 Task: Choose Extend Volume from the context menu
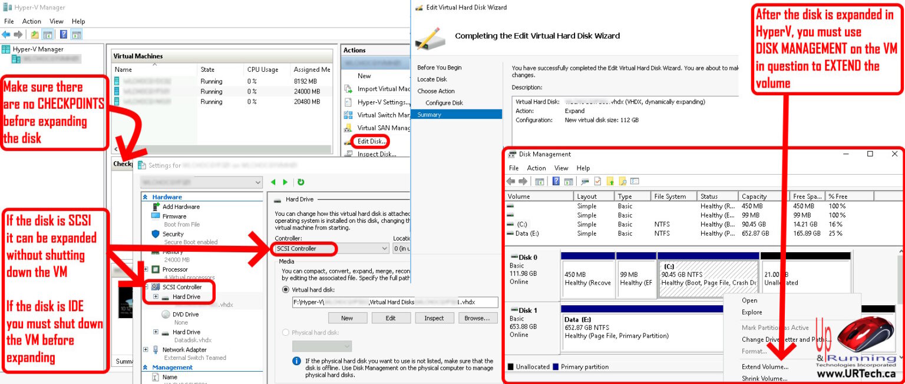764,366
